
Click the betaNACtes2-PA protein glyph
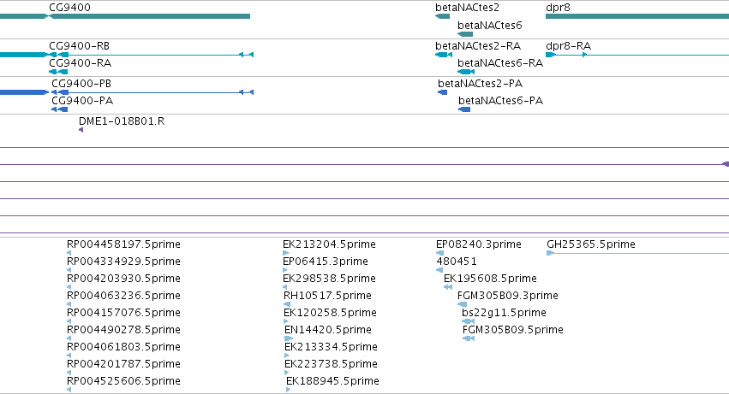443,92
